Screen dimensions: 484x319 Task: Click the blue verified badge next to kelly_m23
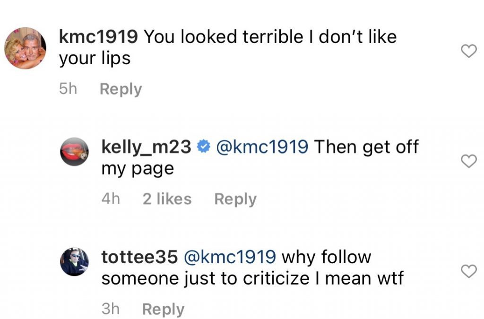tap(203, 146)
